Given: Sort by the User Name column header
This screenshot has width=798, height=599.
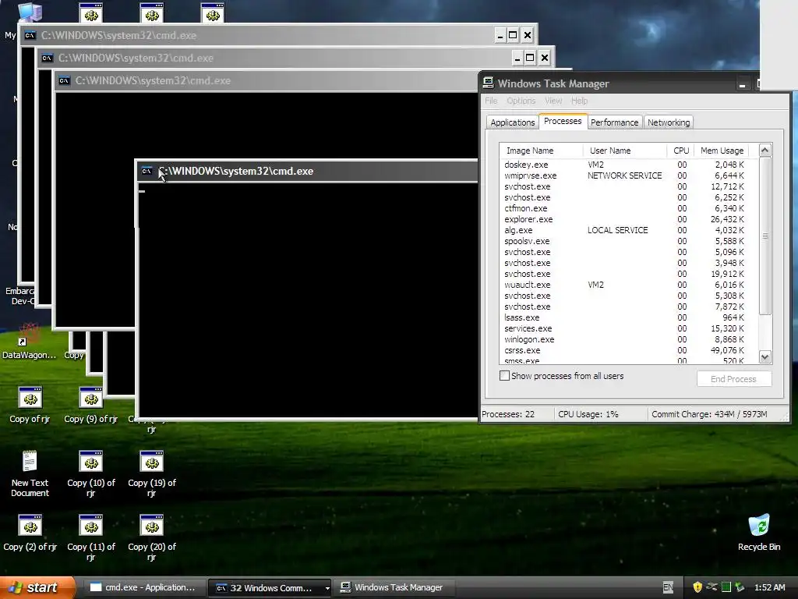Looking at the screenshot, I should 624,151.
